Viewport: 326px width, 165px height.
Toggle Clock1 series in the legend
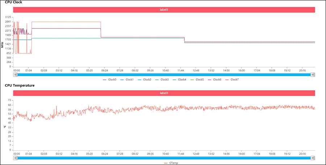[x=127, y=79]
